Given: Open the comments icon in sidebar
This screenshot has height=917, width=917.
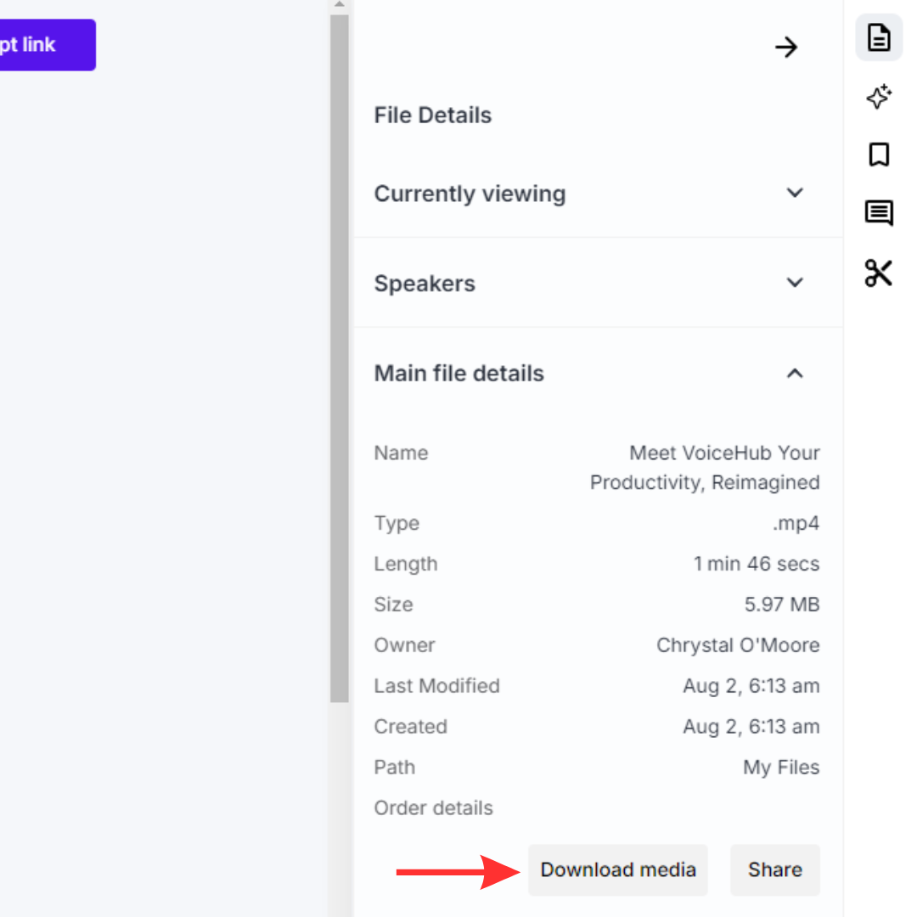Looking at the screenshot, I should coord(879,213).
